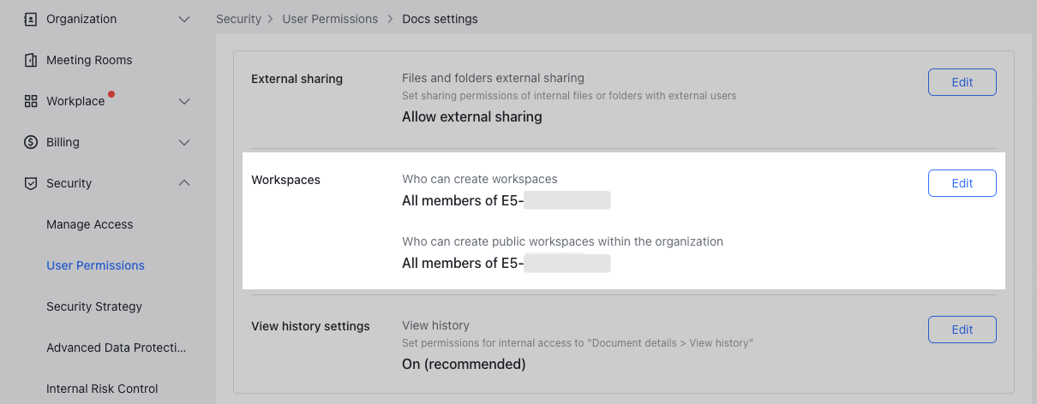Click the Meeting Rooms door icon
Viewport: 1037px width, 404px height.
(31, 60)
